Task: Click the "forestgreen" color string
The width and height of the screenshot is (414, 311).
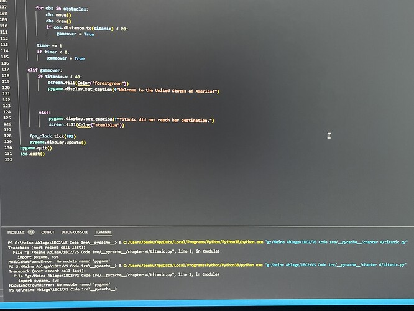Action: [108, 83]
